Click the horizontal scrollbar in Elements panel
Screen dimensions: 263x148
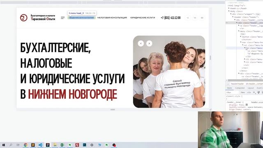246,81
